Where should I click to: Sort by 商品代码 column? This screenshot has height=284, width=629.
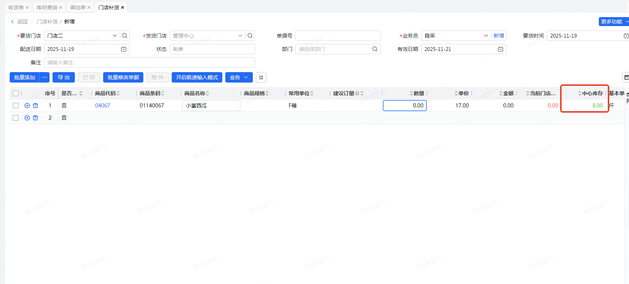point(118,93)
